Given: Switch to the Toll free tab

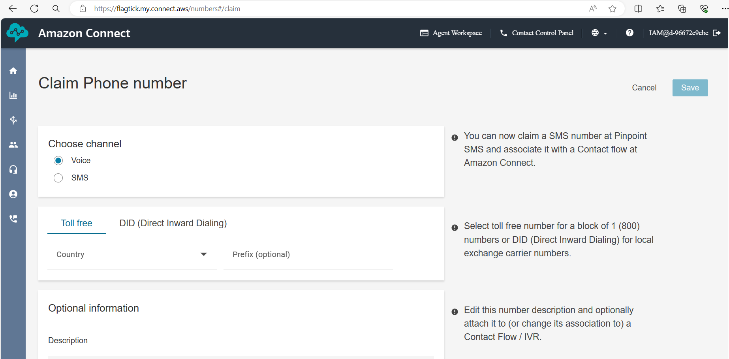Looking at the screenshot, I should pos(77,223).
